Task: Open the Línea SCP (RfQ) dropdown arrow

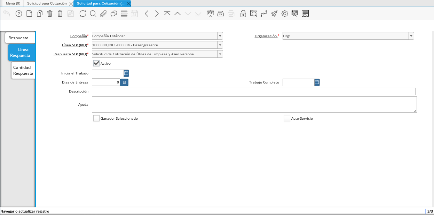Action: [220, 45]
